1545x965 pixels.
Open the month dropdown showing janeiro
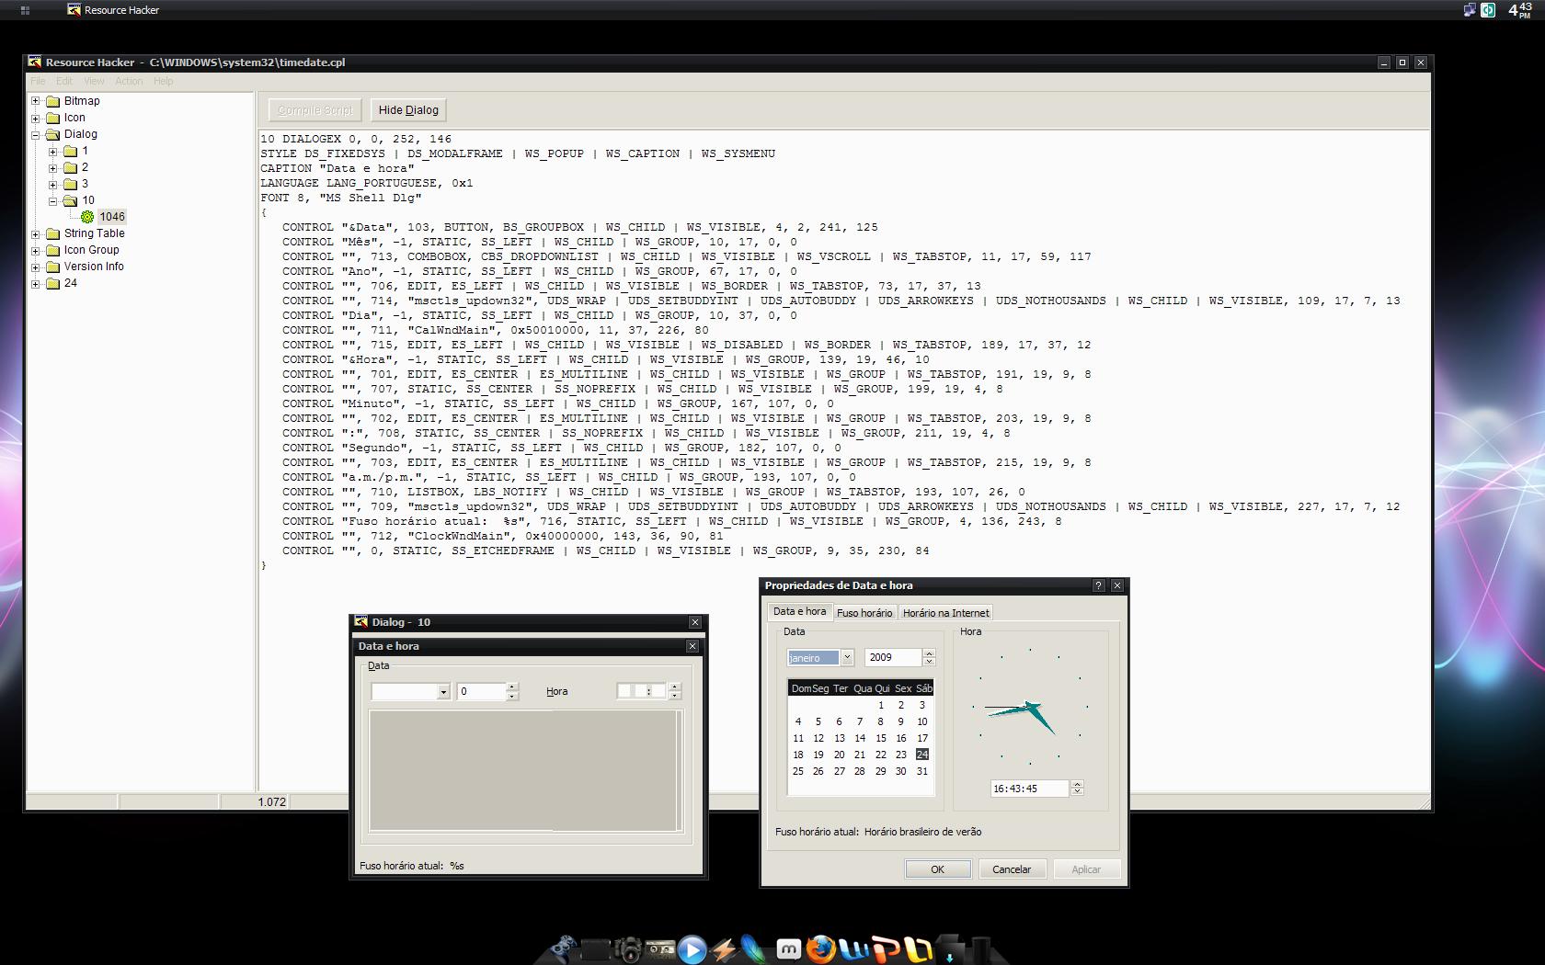(x=847, y=657)
